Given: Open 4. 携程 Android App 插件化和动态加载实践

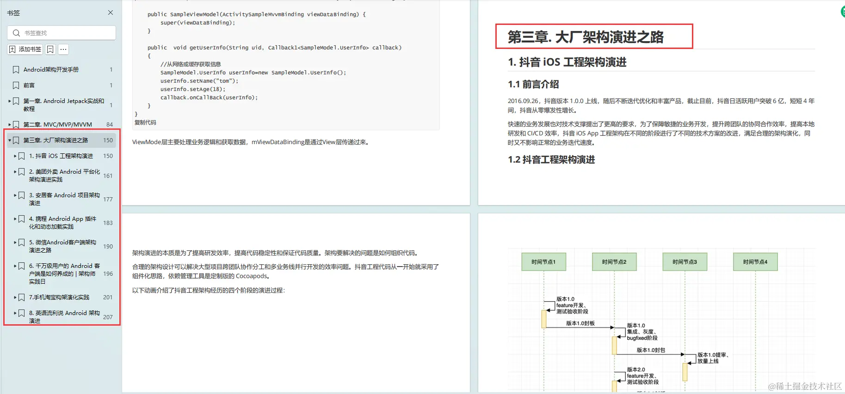Looking at the screenshot, I should point(63,223).
